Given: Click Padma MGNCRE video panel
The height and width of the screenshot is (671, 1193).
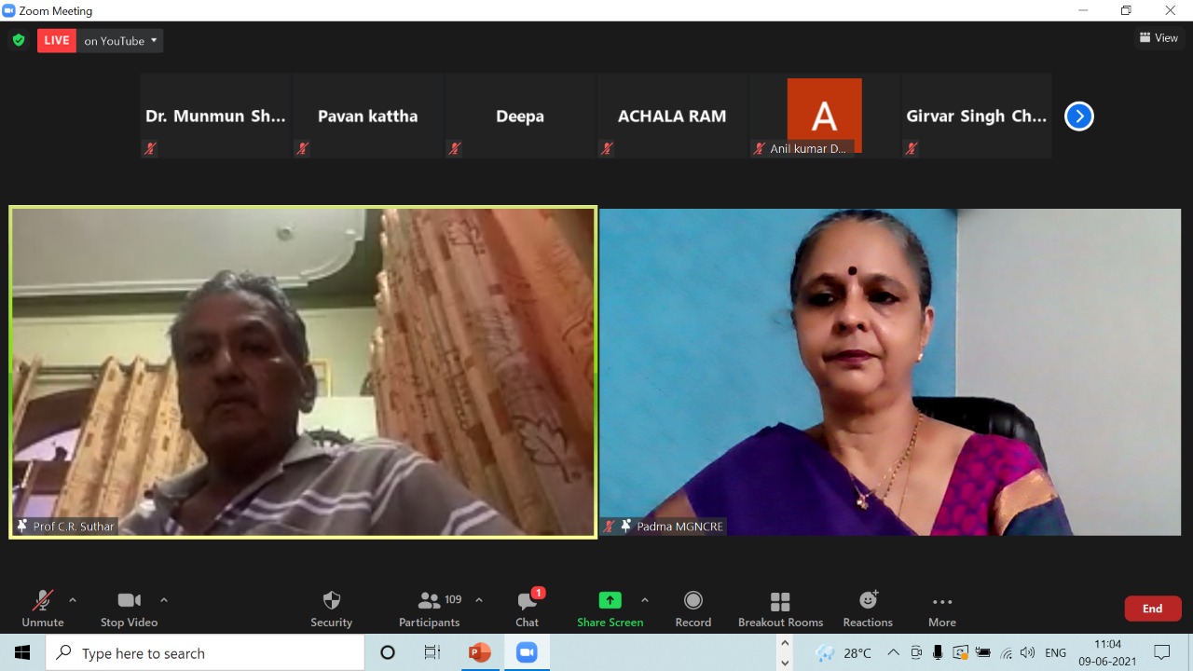Looking at the screenshot, I should pyautogui.click(x=890, y=372).
